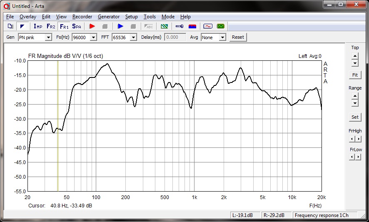Click the green waveform curve icon

[x=221, y=26]
